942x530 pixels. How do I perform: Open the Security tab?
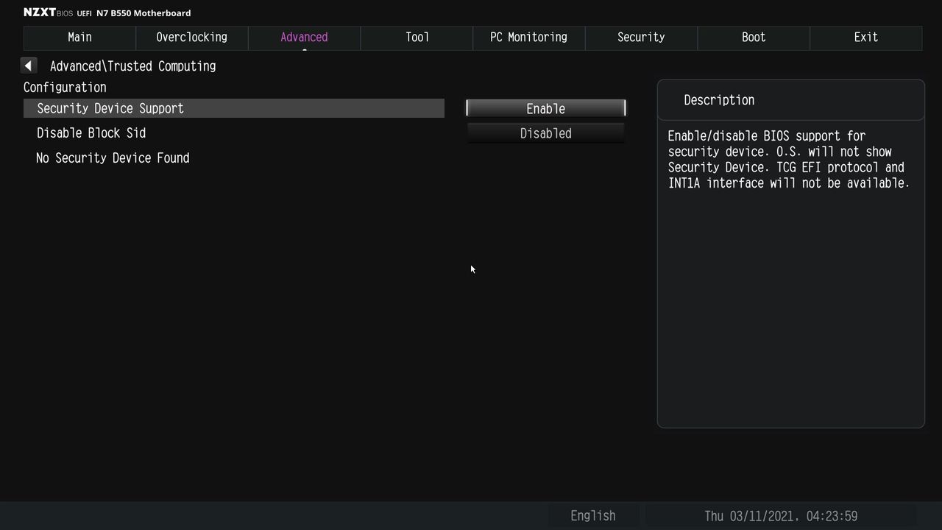click(x=641, y=38)
